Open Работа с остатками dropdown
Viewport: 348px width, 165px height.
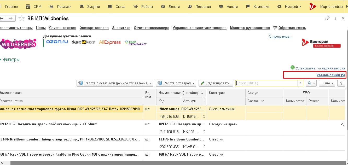(115, 83)
